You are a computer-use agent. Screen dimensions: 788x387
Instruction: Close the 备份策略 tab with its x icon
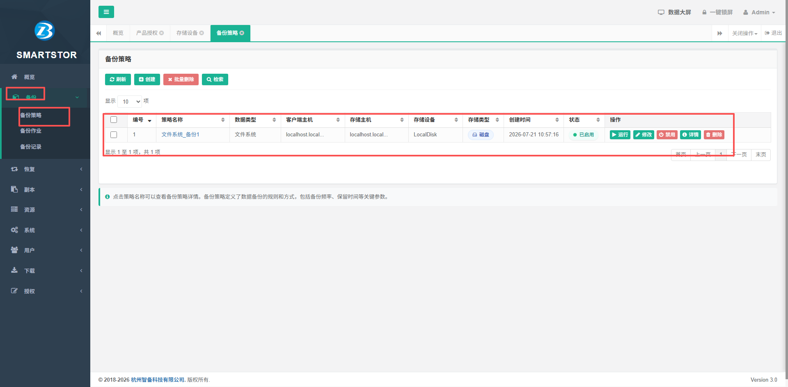242,33
